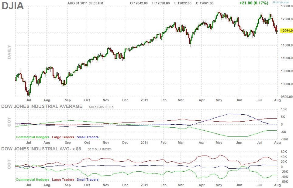This screenshot has height=188, width=293.
Task: Click the 9500.00 price axis label
Action: pyautogui.click(x=287, y=97)
